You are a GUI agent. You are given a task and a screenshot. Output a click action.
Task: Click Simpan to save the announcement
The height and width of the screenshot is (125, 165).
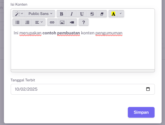pos(141,112)
